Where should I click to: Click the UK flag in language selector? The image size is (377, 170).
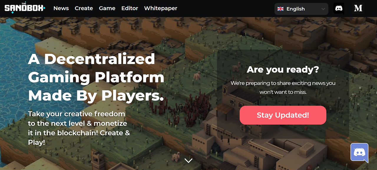tap(281, 9)
